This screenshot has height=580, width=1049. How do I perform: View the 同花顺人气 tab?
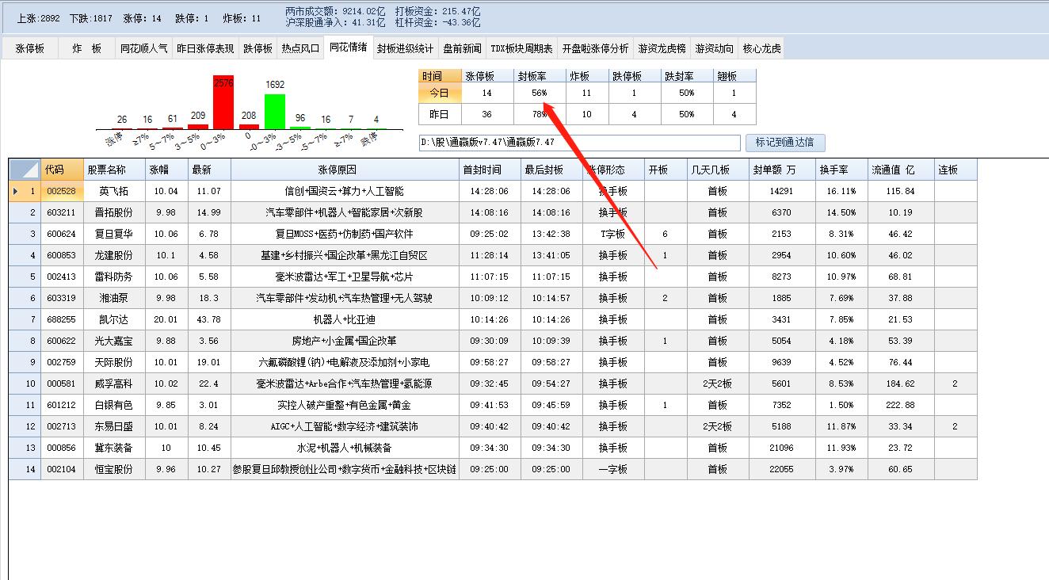pos(145,48)
